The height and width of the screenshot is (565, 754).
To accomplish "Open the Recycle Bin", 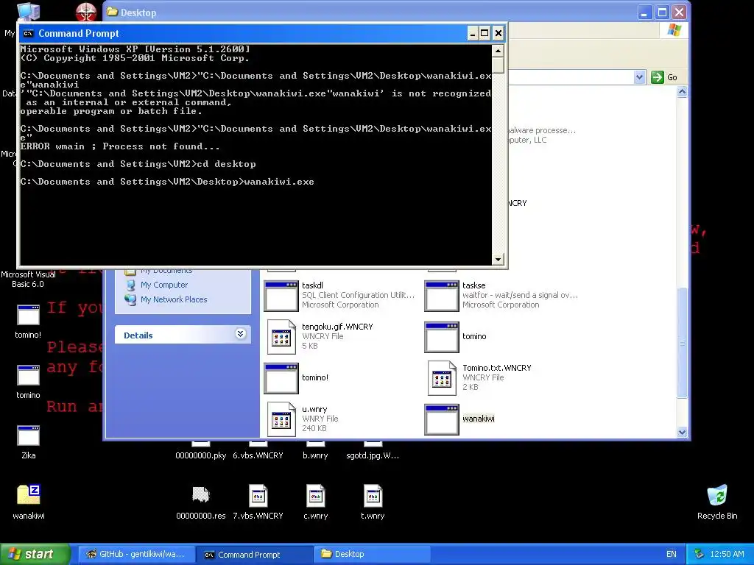I will 717,495.
